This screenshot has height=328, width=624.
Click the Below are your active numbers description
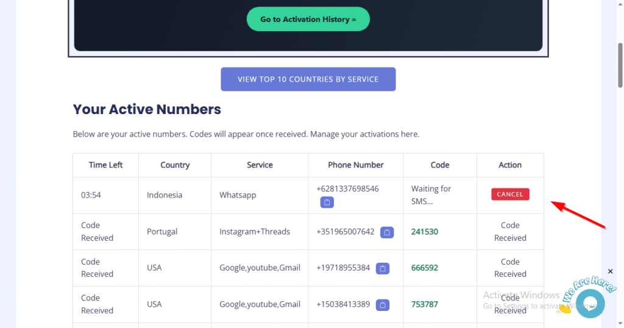coord(246,134)
